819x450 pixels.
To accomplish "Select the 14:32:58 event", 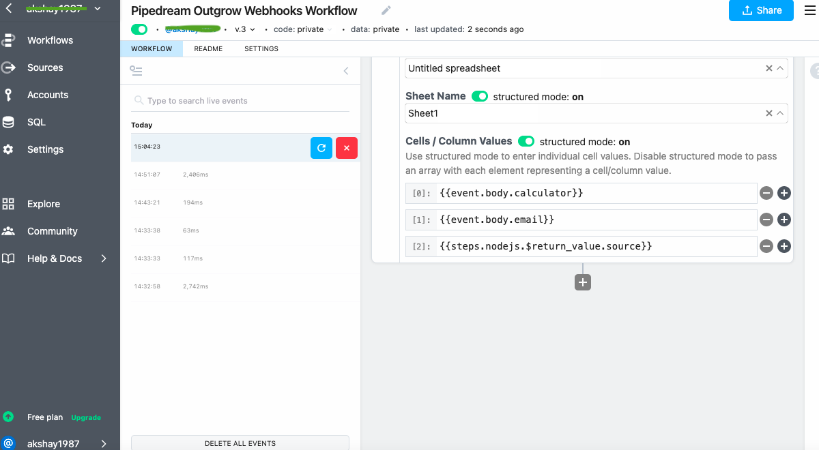I will [x=240, y=286].
